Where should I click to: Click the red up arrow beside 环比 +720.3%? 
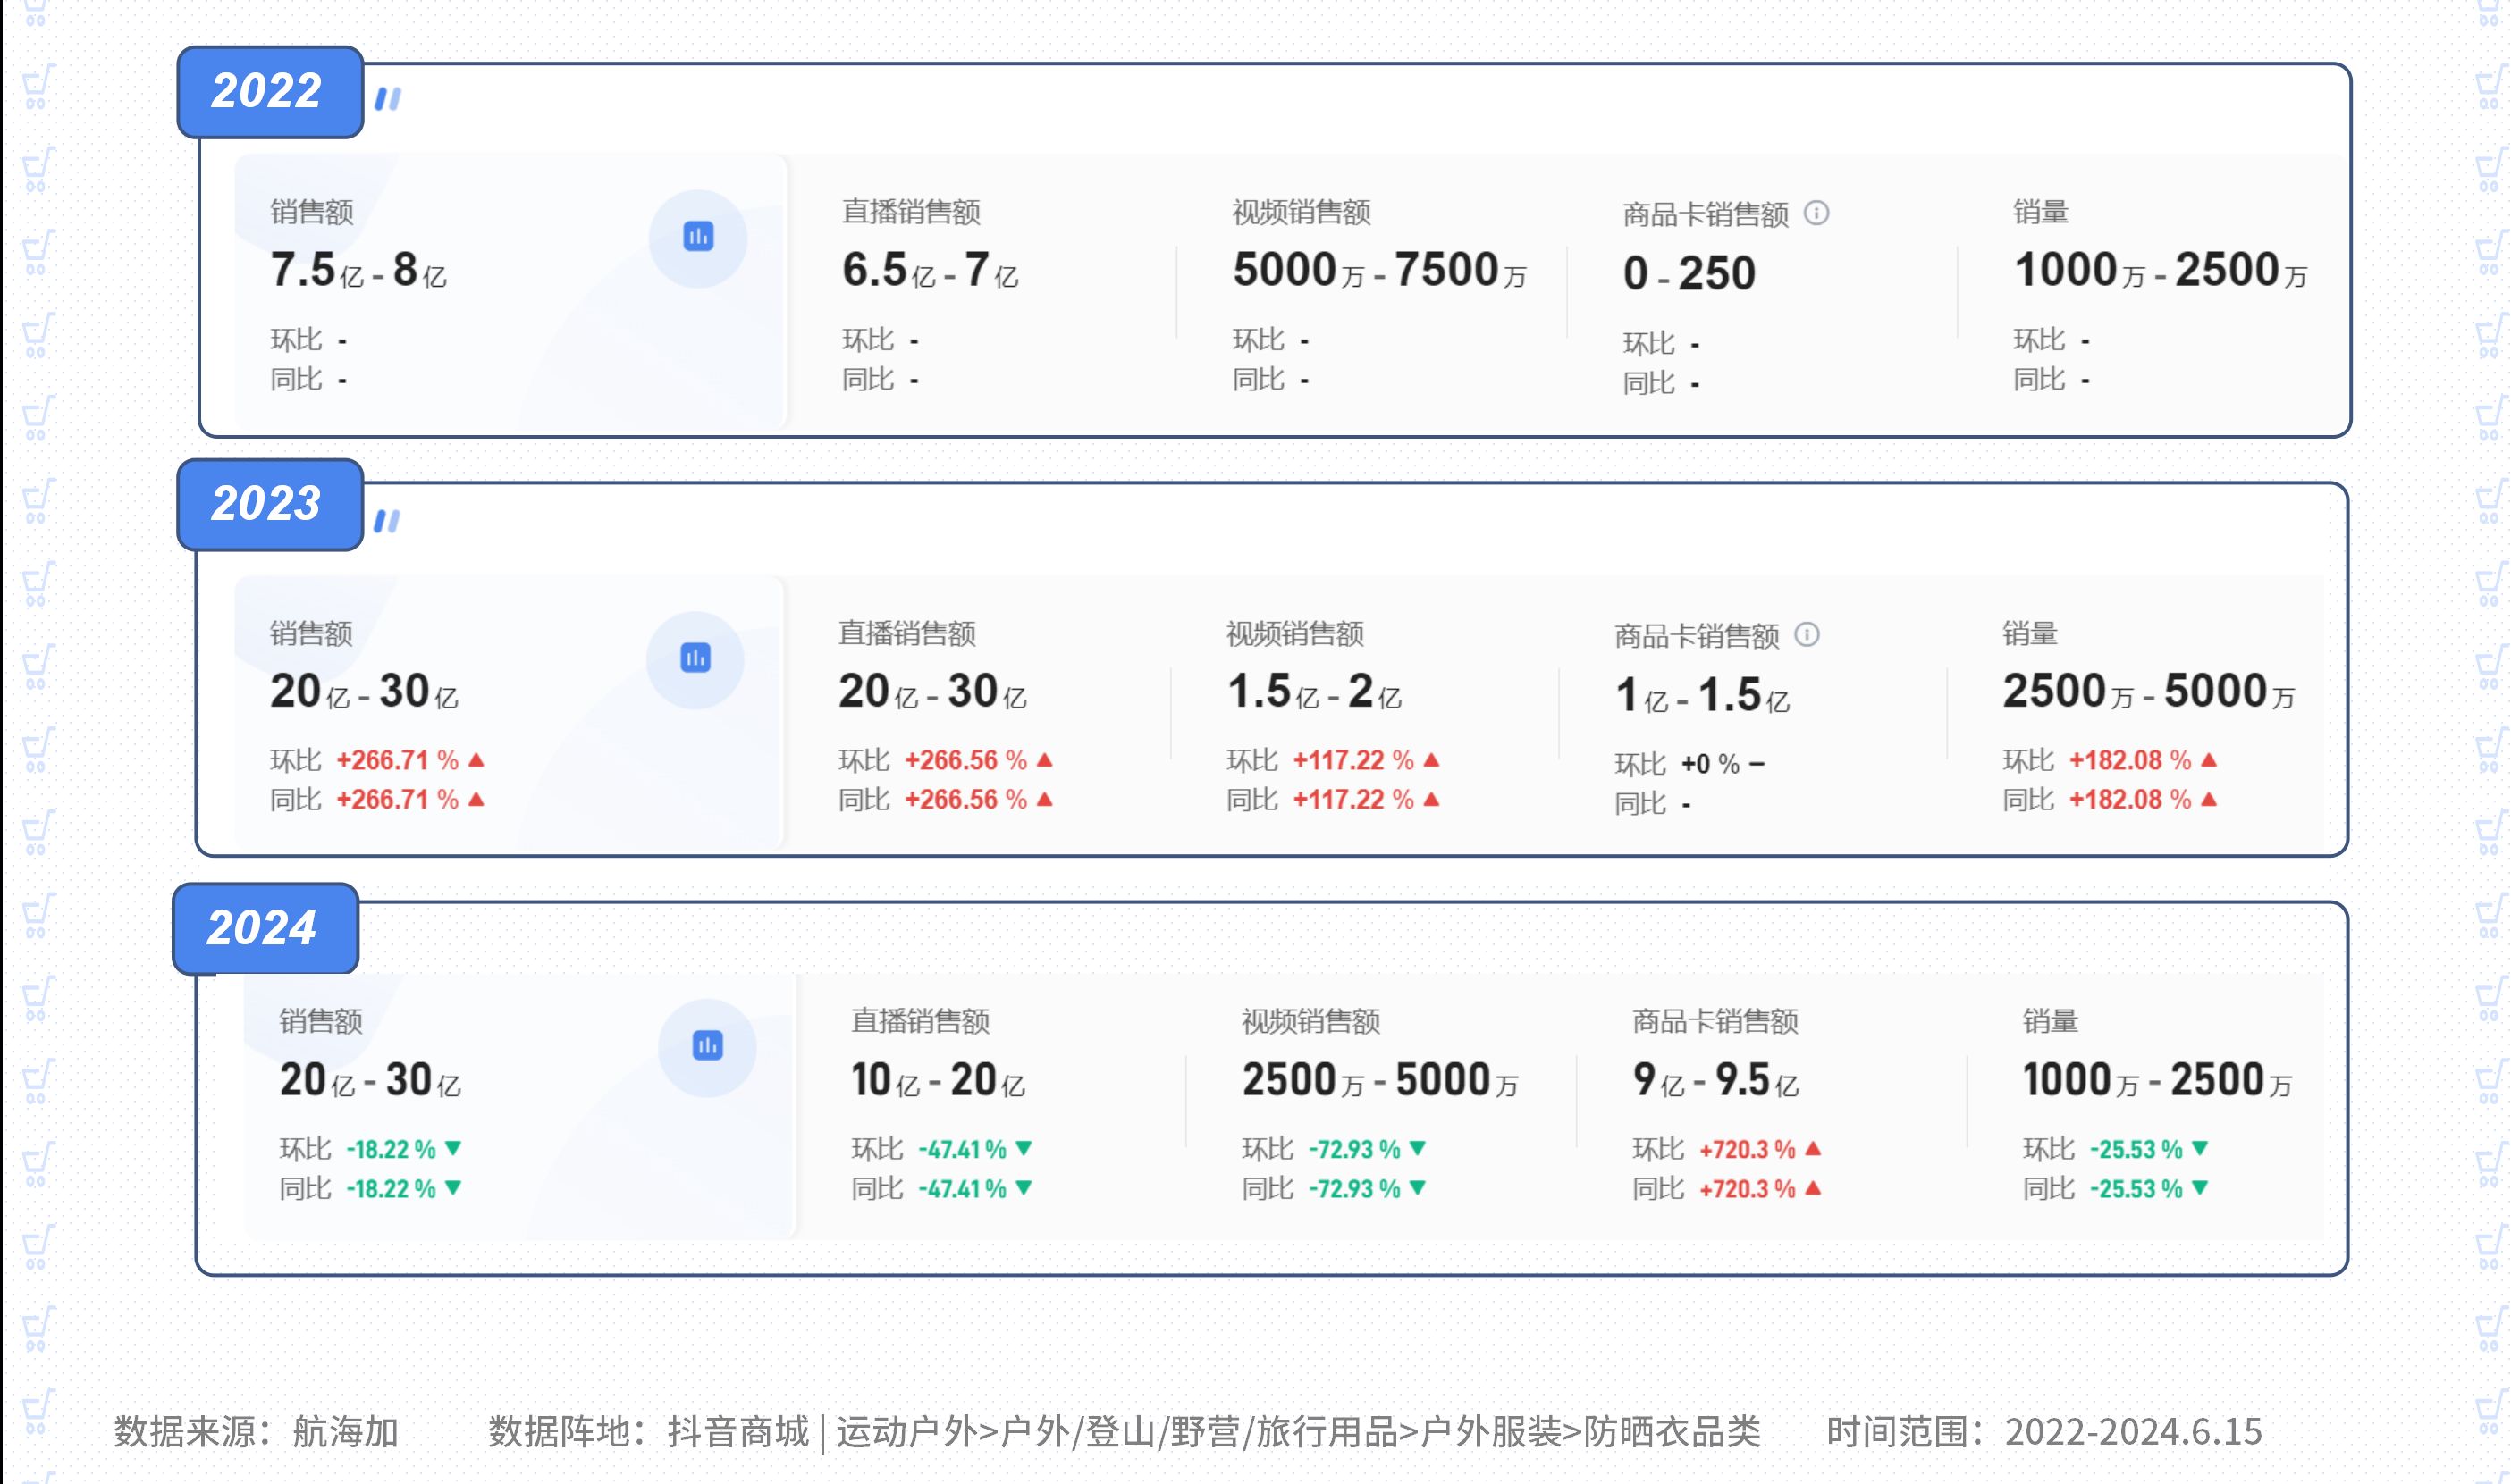pos(1813,1149)
